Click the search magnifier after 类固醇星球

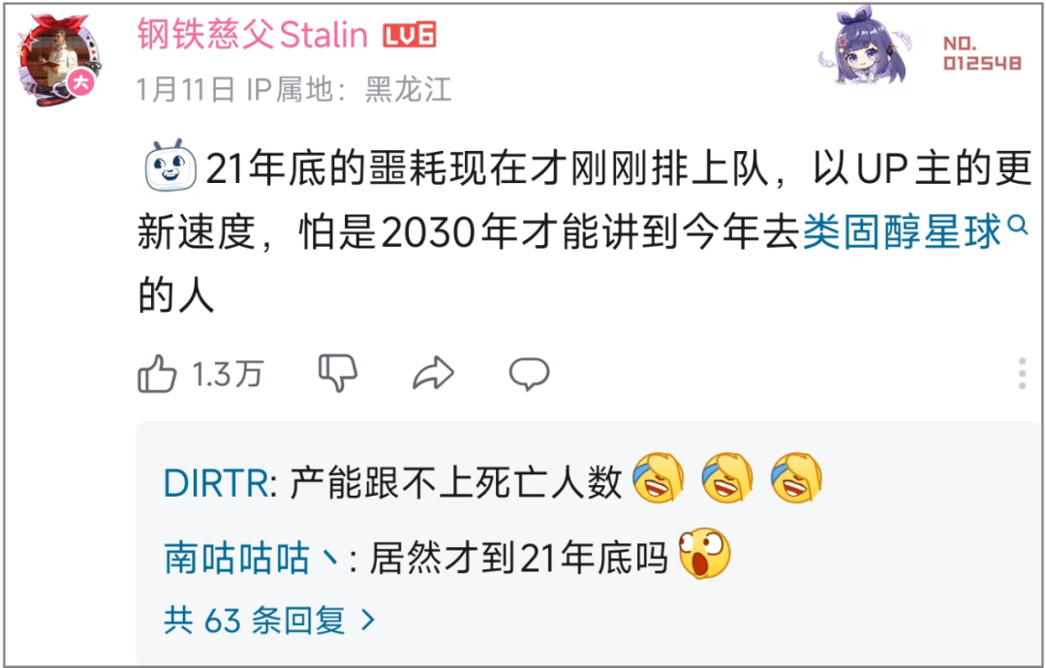point(1017,225)
